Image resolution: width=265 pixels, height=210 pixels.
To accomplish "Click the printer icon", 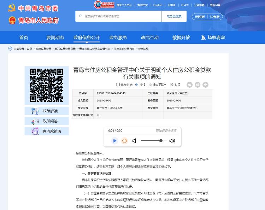I will (x=171, y=84).
